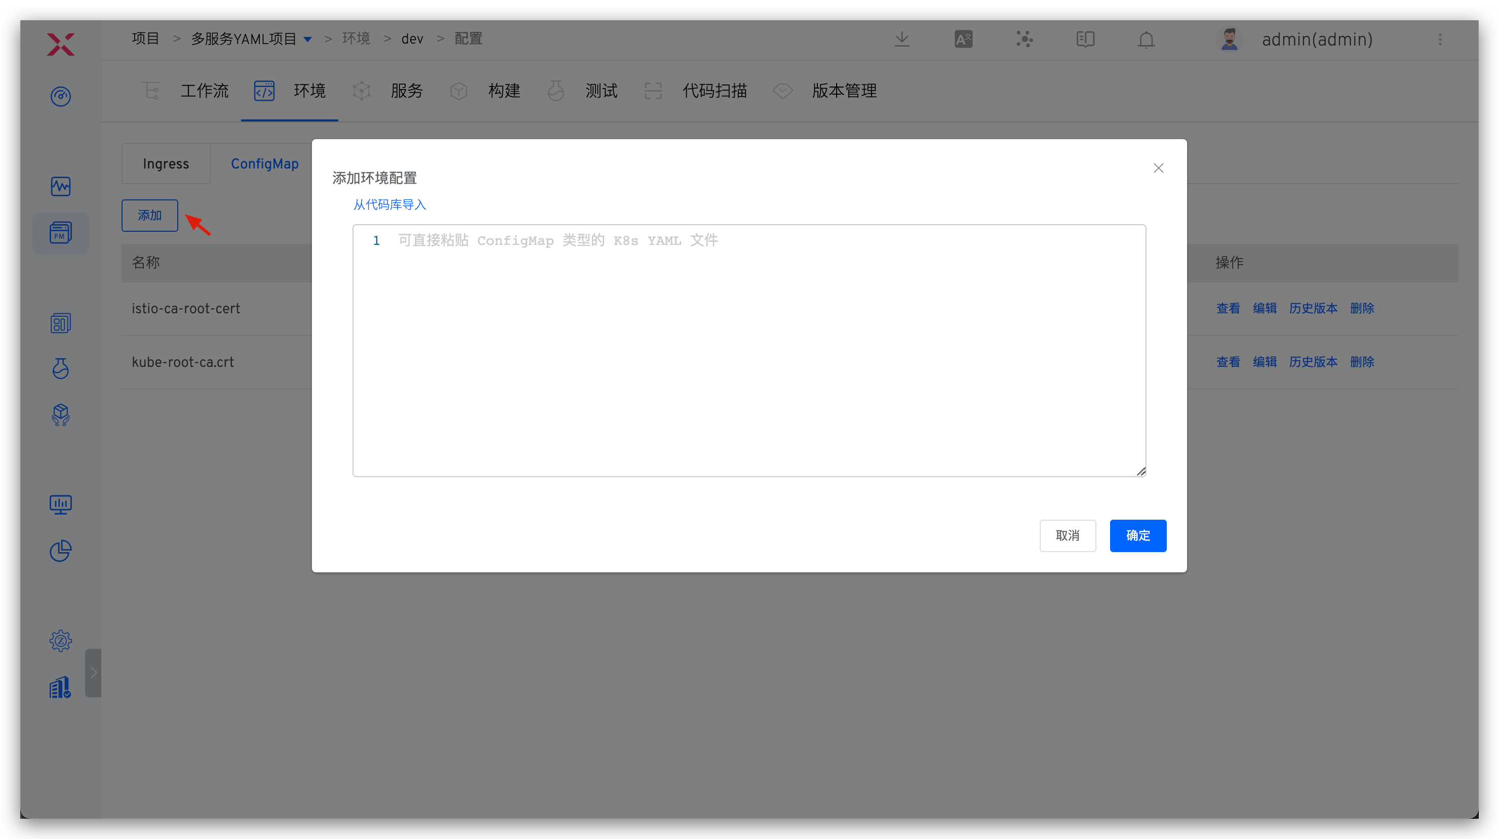Open the test flask icon in sidebar
Screen dimensions: 1499x839
pos(61,368)
